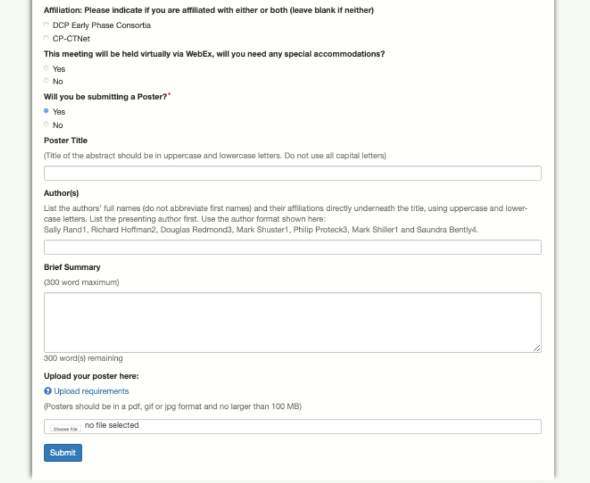Click the 'Author(s)' field label
590x483 pixels.
pyautogui.click(x=61, y=193)
